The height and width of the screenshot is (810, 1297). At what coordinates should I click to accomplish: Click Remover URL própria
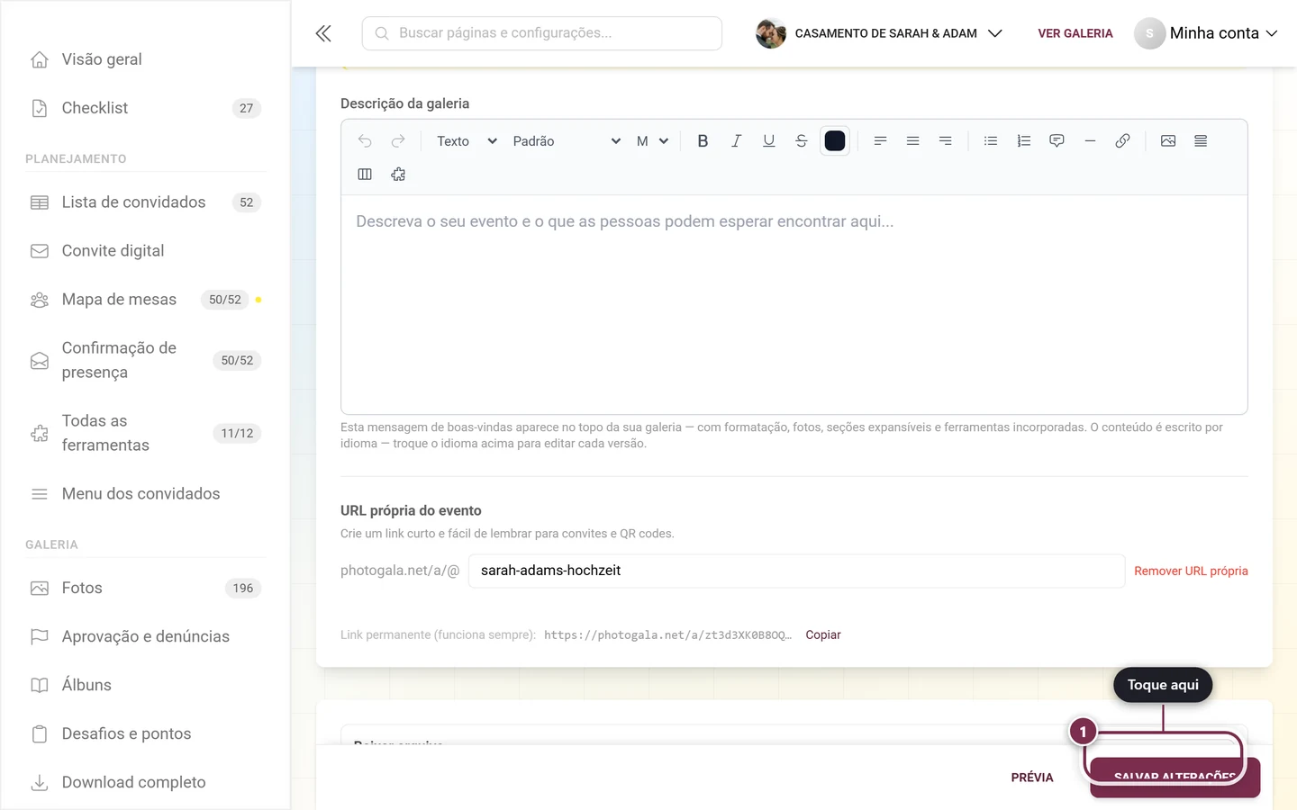1191,571
